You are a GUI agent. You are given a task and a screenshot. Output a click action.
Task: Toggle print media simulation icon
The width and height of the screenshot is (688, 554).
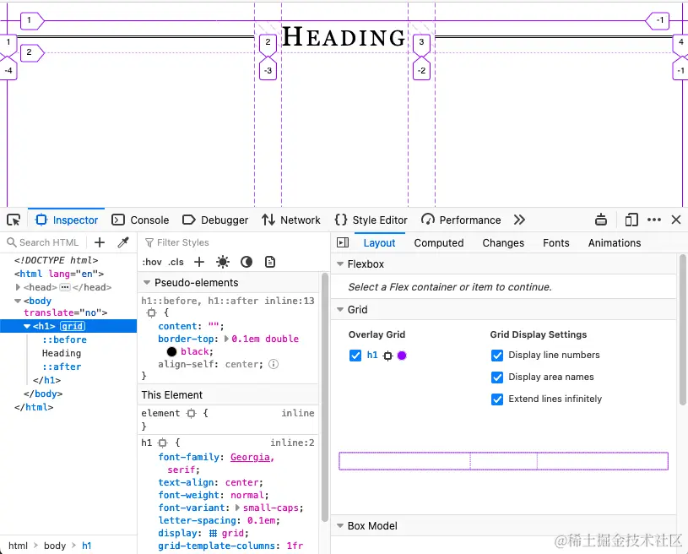pos(270,262)
